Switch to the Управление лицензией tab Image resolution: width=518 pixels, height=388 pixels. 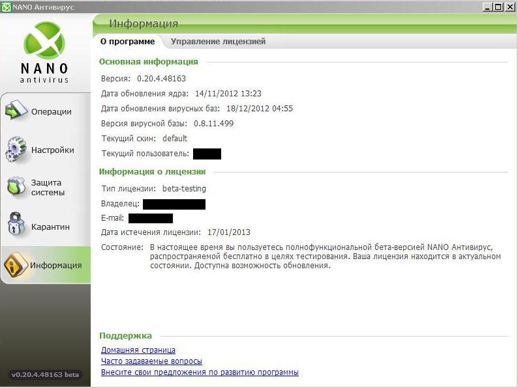click(x=218, y=42)
